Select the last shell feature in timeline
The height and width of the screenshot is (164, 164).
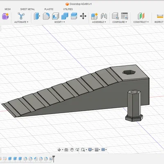pos(51,159)
